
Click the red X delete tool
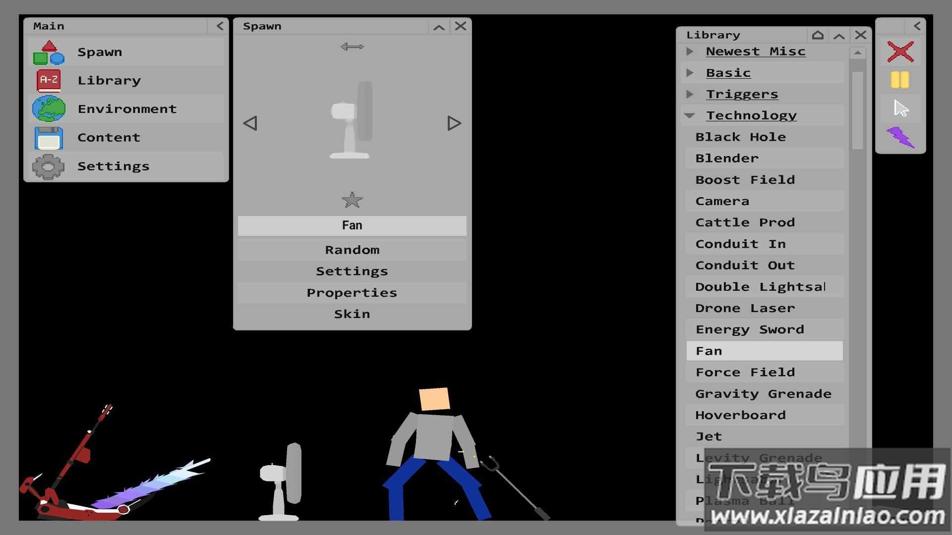tap(900, 52)
